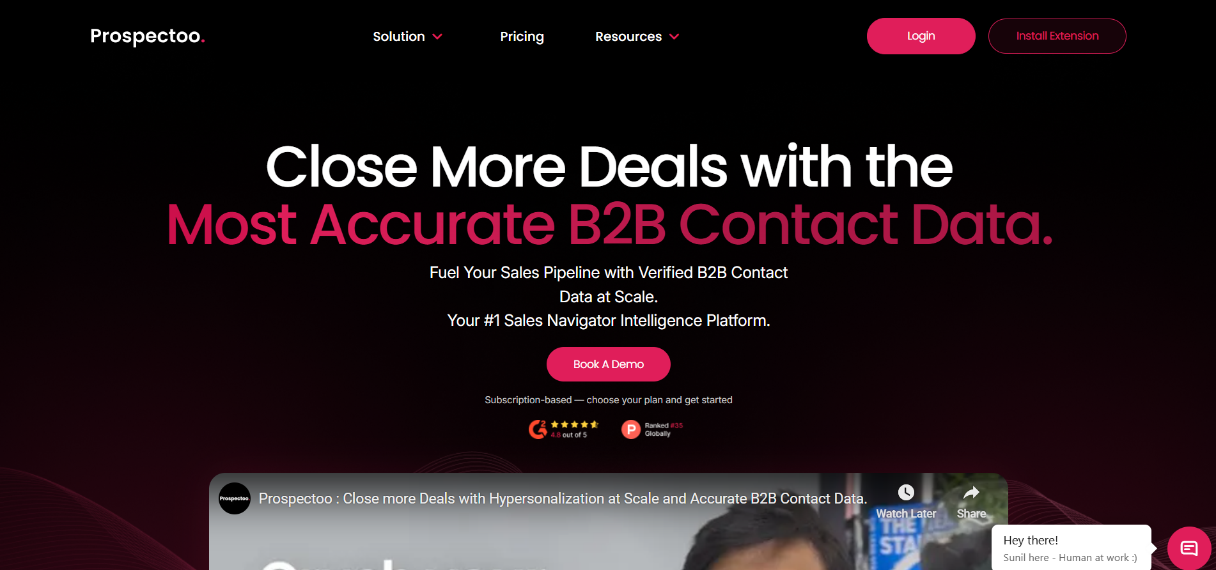
Task: Click the G2 rating logo
Action: pos(538,429)
